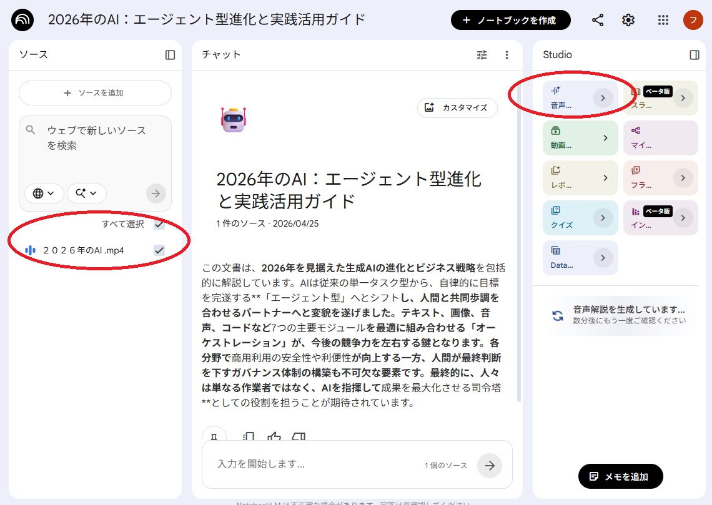This screenshot has height=505, width=712.
Task: Open the share notebook icon
Action: tap(598, 20)
